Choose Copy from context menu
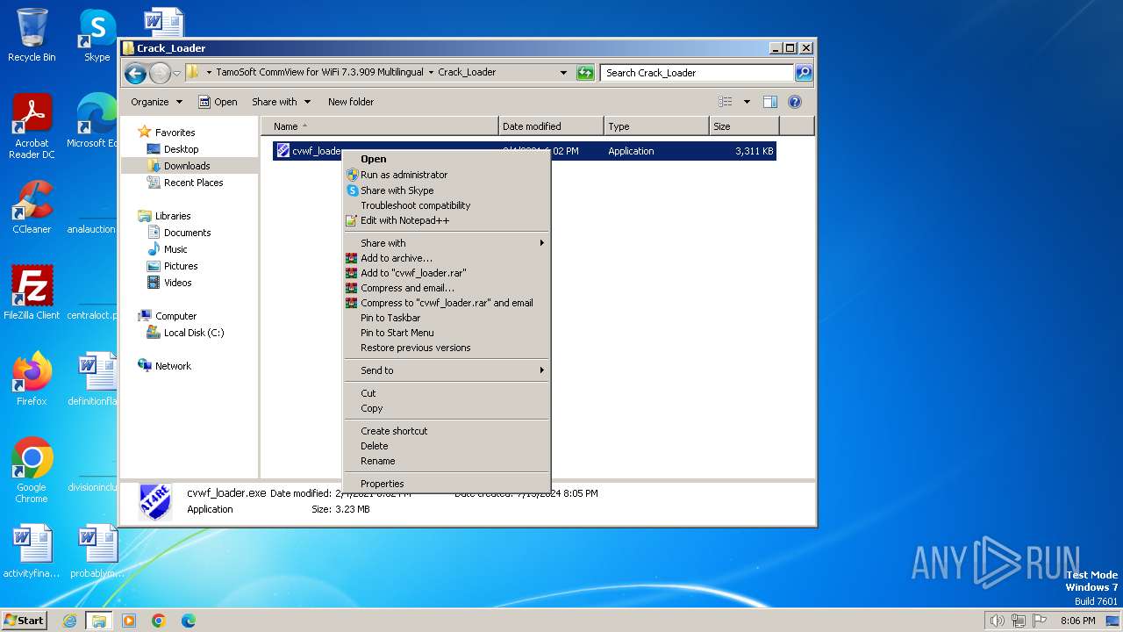Image resolution: width=1123 pixels, height=632 pixels. pyautogui.click(x=446, y=408)
